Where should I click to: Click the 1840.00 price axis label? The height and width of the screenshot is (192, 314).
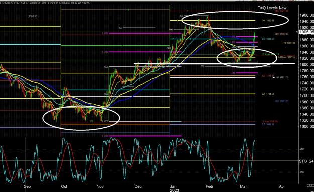tap(307, 52)
